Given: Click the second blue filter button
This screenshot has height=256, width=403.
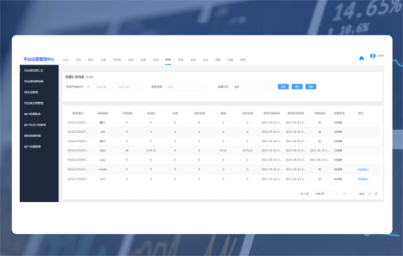Looking at the screenshot, I should pos(297,87).
